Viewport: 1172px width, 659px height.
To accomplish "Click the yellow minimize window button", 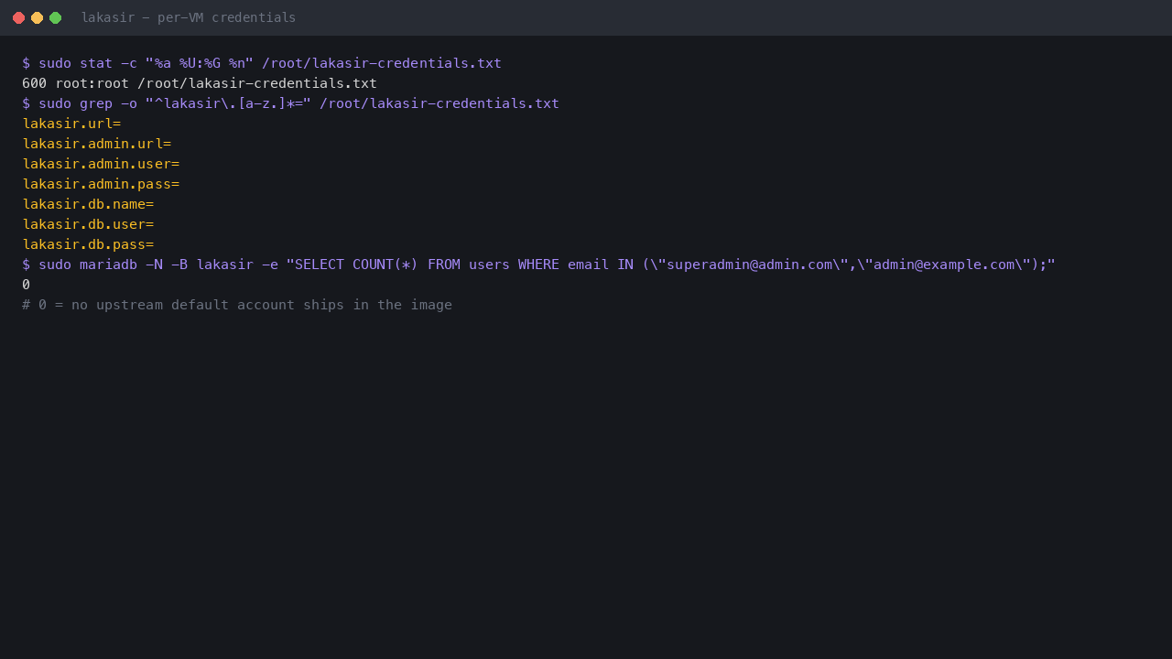I will pyautogui.click(x=37, y=17).
